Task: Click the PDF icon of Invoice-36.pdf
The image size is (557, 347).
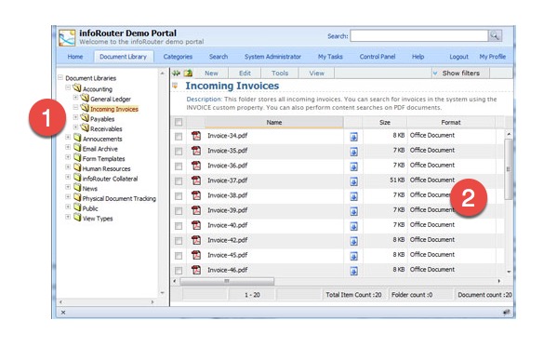Action: (x=196, y=166)
